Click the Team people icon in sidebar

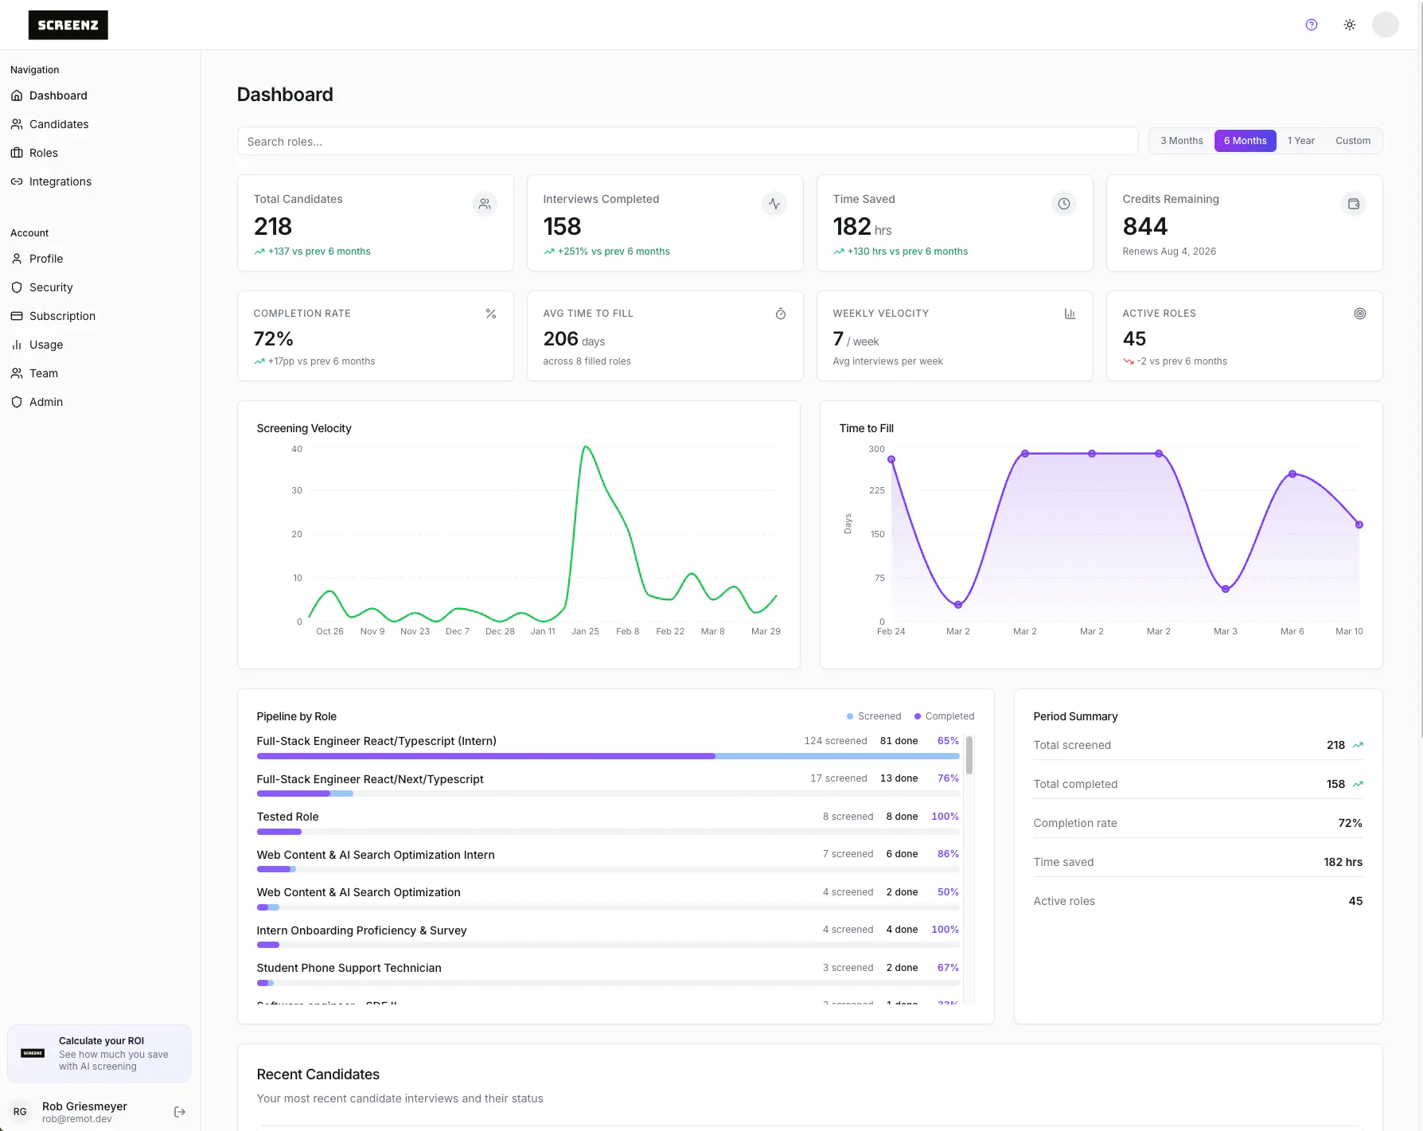[x=17, y=373]
